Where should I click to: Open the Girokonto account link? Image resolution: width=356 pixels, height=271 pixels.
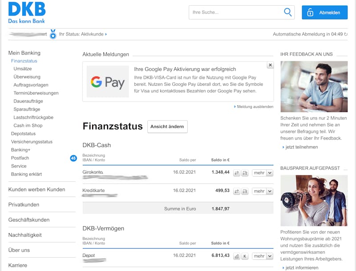pyautogui.click(x=93, y=172)
